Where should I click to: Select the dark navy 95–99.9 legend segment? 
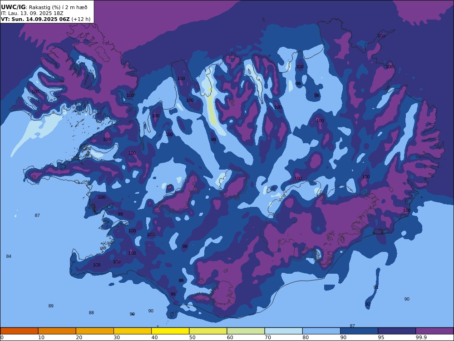pos(397,331)
